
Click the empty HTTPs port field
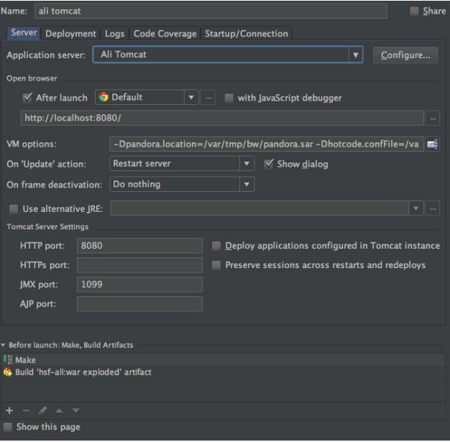pyautogui.click(x=139, y=265)
